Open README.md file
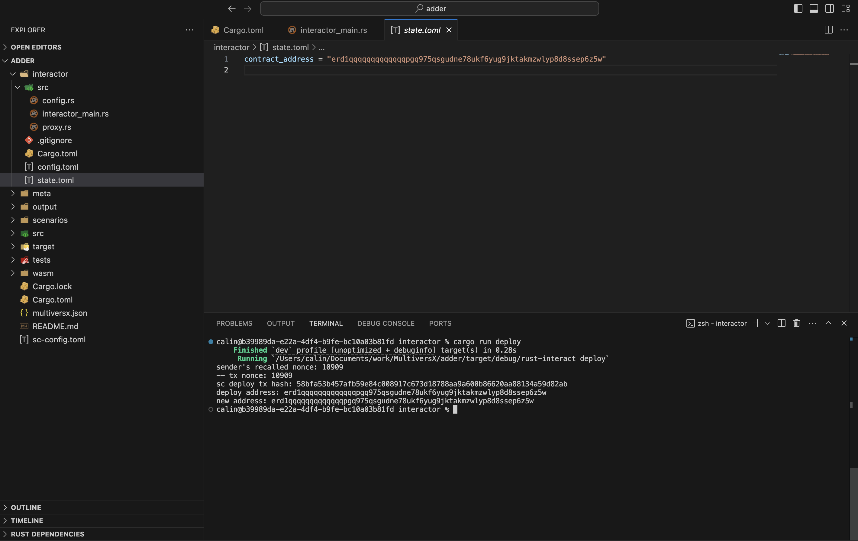858x541 pixels. click(x=102, y=326)
